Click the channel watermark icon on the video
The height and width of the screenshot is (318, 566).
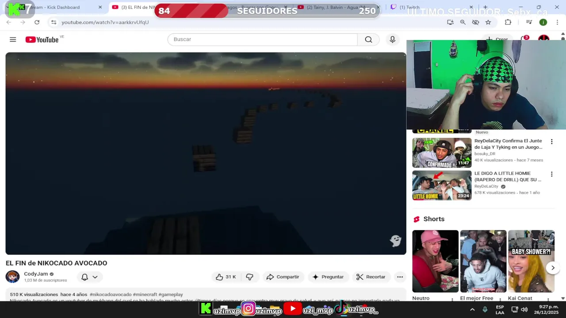395,240
